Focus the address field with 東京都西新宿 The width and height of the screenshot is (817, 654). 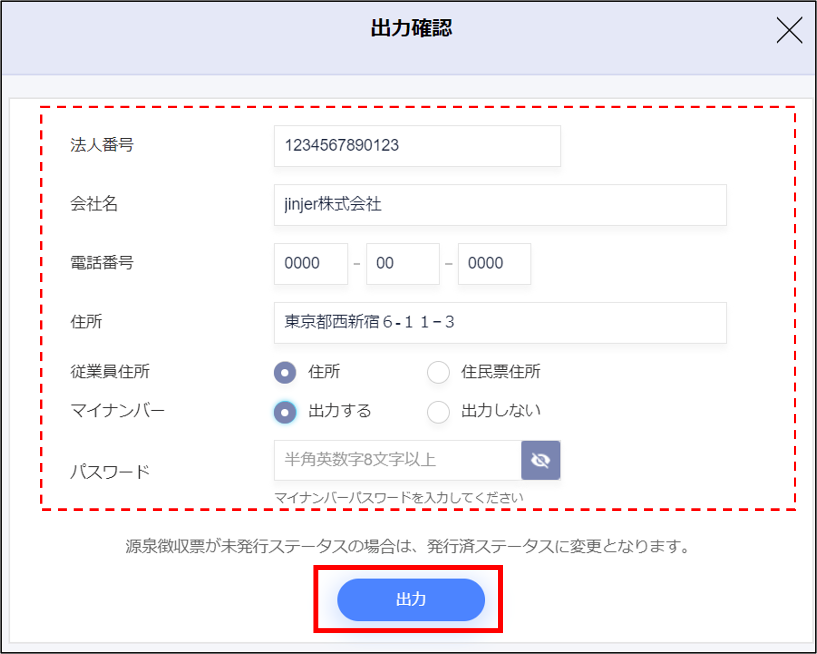pyautogui.click(x=500, y=322)
